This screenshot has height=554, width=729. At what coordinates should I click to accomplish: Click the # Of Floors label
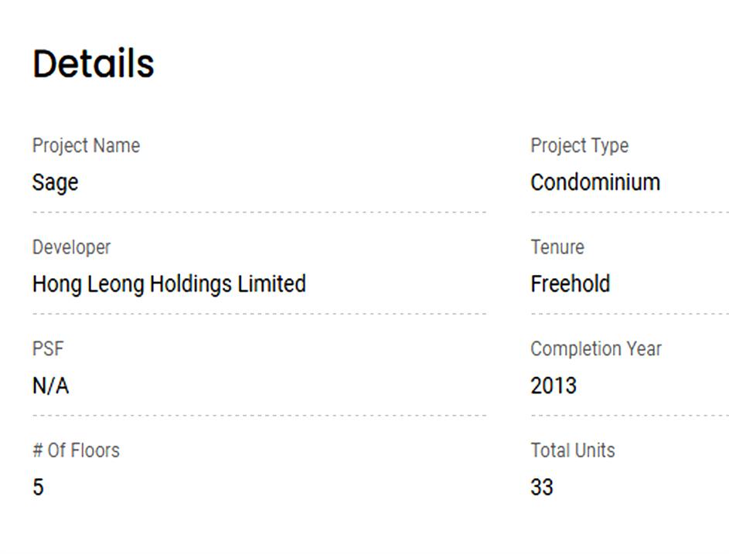click(x=76, y=450)
